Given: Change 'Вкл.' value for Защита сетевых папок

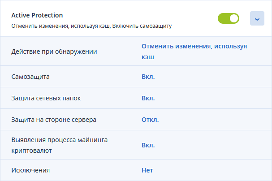Looking at the screenshot, I should click(x=148, y=98).
